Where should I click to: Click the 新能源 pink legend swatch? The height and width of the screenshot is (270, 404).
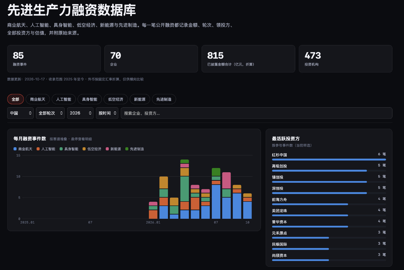(x=107, y=149)
